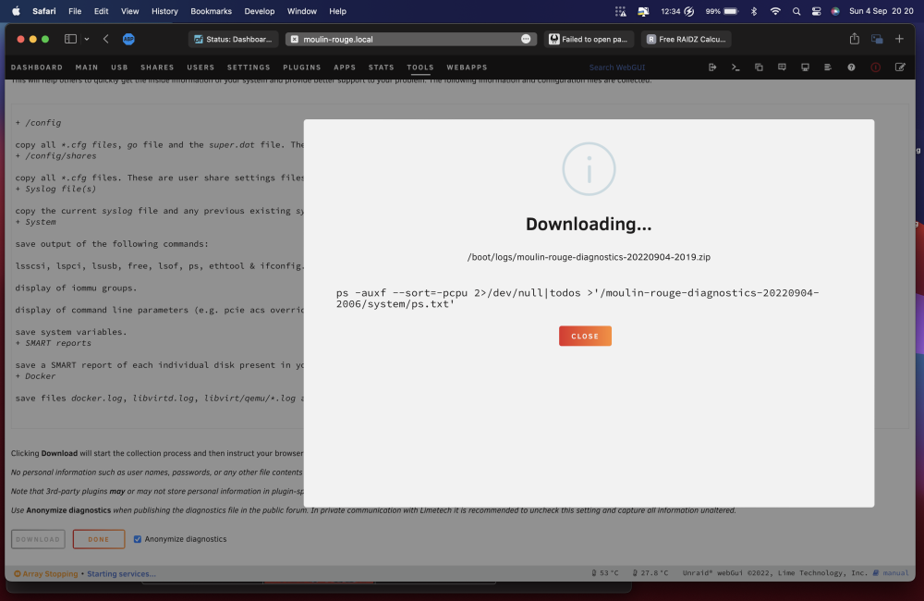Click the Safari back arrow

tap(106, 39)
